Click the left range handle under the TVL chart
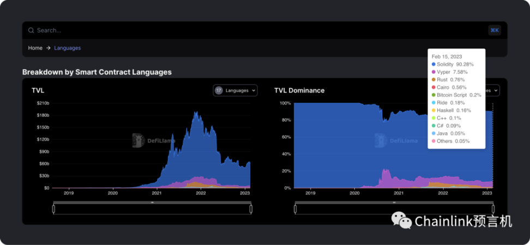The height and width of the screenshot is (245, 530). (53, 209)
